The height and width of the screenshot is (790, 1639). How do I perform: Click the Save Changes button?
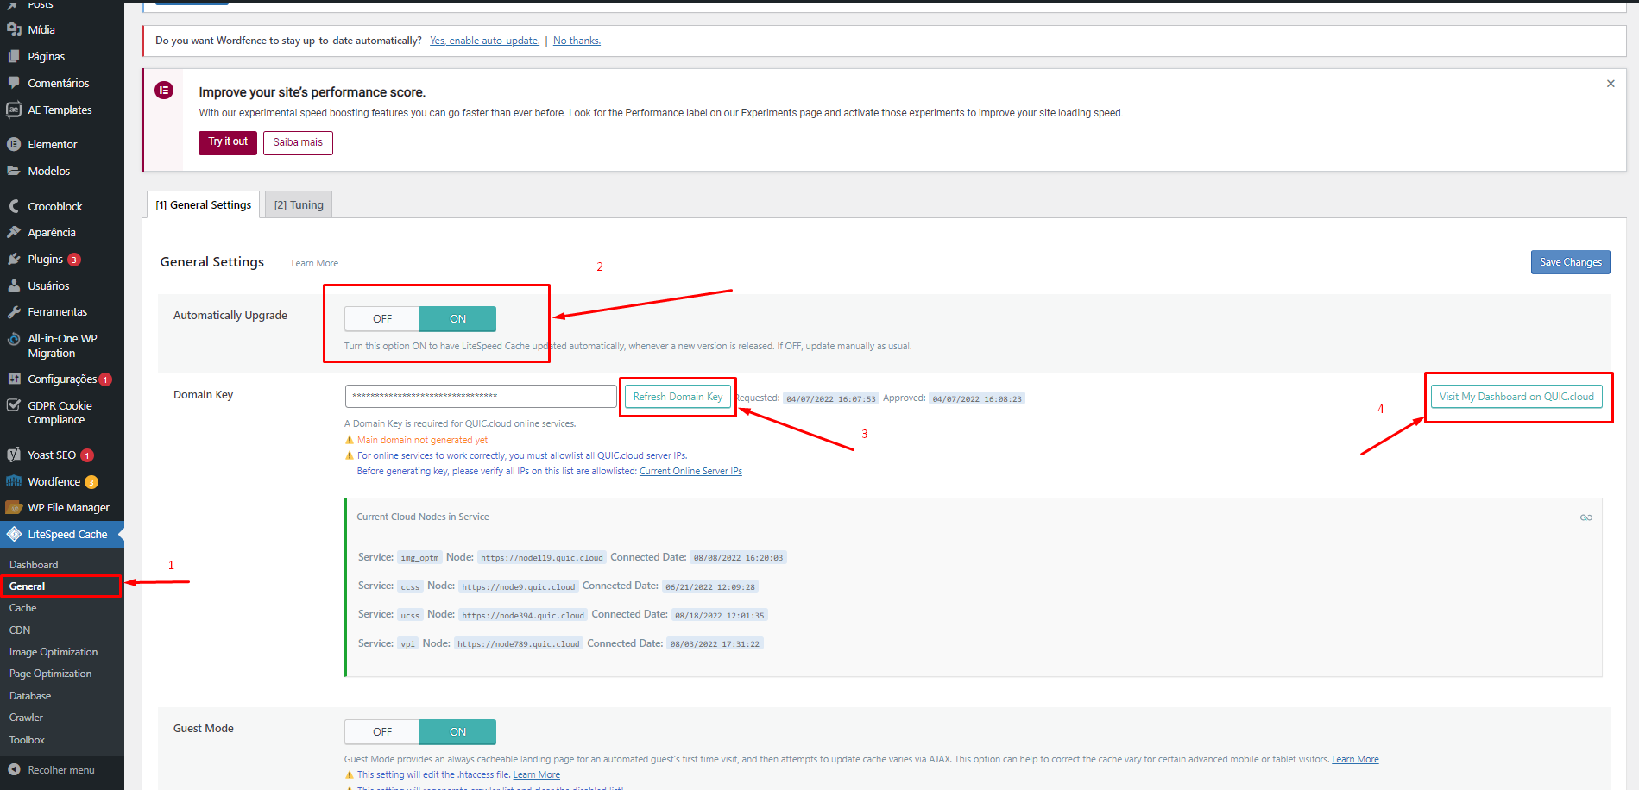coord(1570,262)
